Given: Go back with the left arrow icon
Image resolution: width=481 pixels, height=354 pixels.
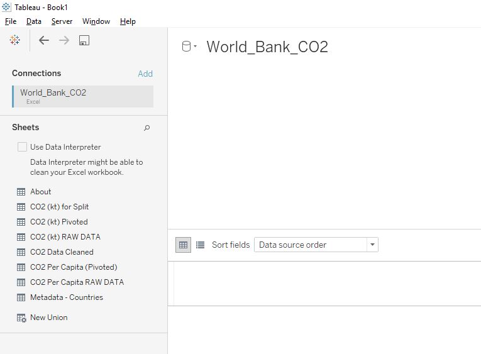Looking at the screenshot, I should point(44,40).
